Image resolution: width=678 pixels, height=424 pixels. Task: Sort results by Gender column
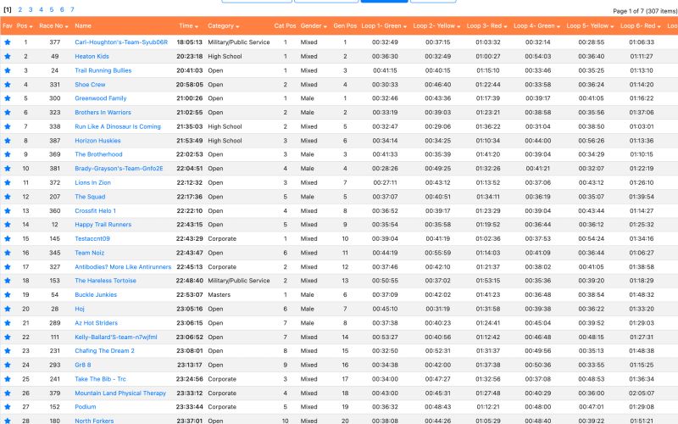[314, 26]
